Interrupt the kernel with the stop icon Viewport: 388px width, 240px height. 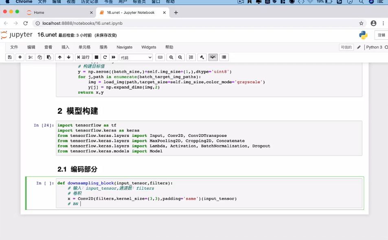[x=96, y=57]
